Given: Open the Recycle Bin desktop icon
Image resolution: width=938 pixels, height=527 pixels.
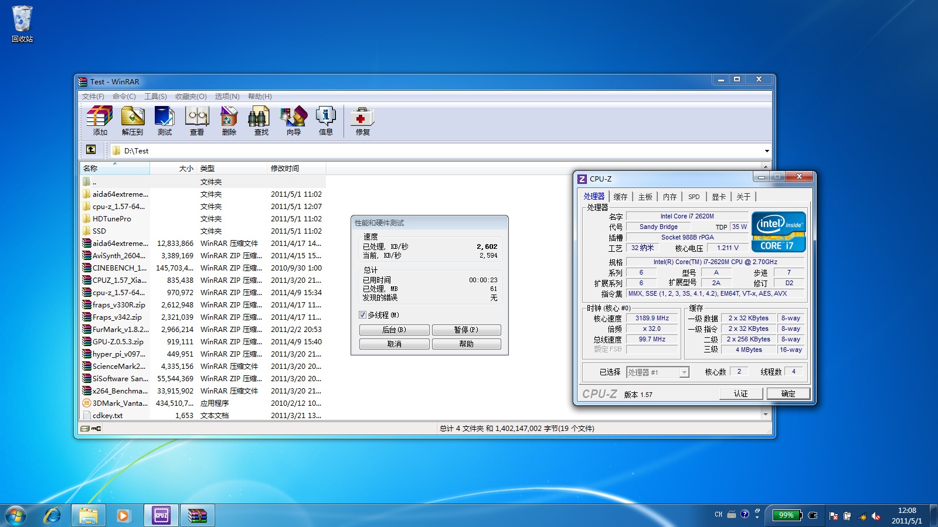Looking at the screenshot, I should 22,25.
